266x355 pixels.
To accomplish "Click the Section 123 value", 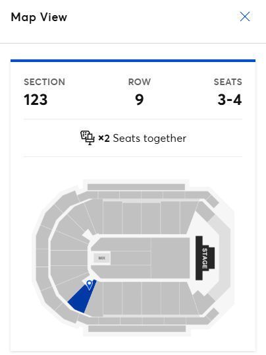I will 36,100.
